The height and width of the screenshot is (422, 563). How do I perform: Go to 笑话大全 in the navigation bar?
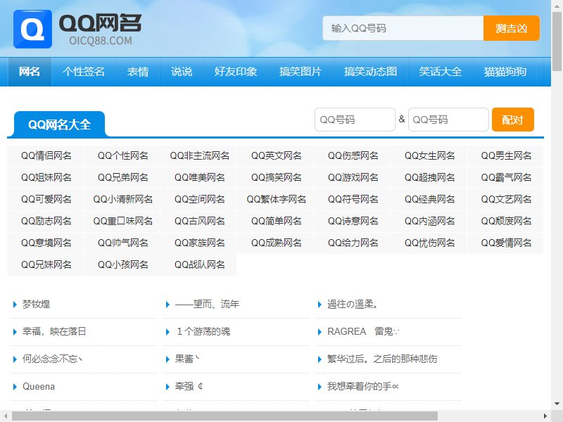tap(441, 72)
